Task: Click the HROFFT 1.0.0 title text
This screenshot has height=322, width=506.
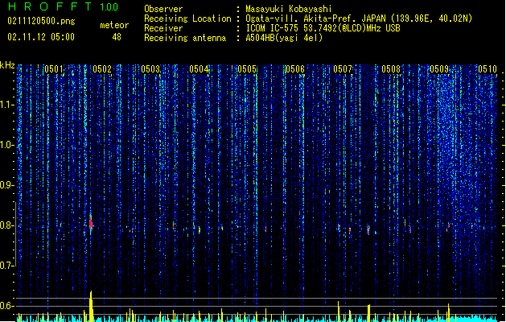Action: coord(64,6)
